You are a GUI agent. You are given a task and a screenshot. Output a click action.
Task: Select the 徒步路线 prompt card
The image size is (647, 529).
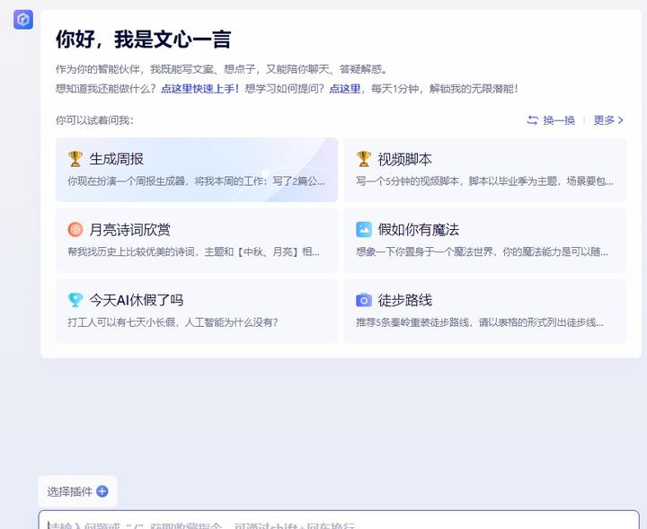(x=485, y=311)
